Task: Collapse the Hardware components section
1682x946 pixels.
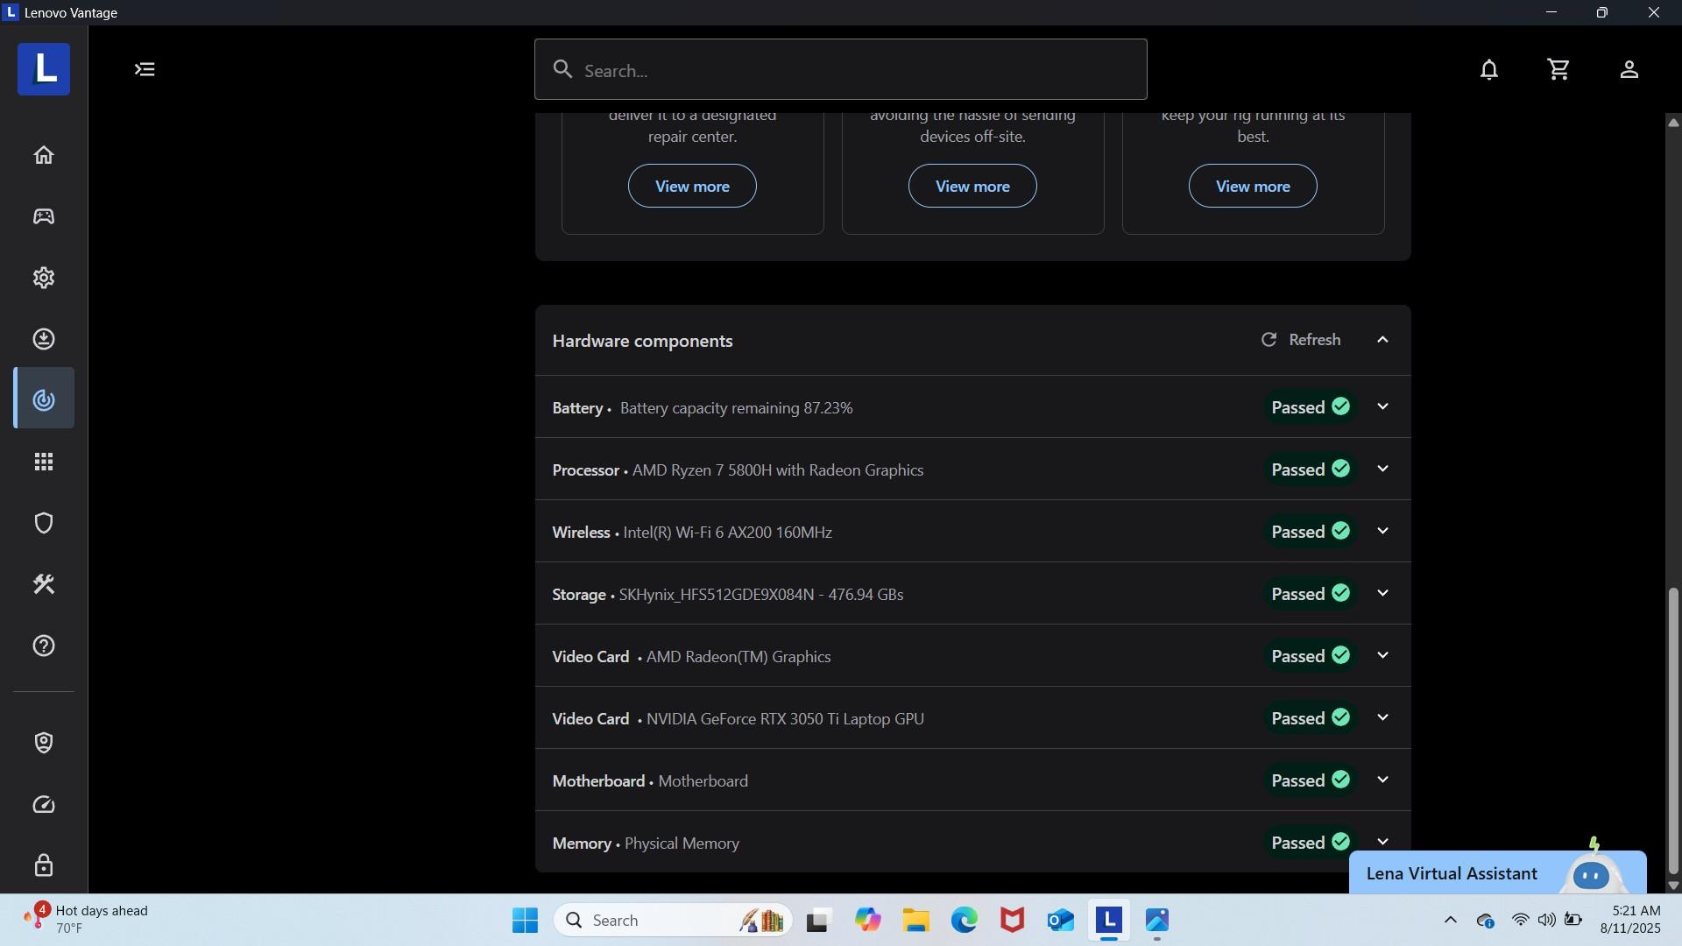Action: click(x=1383, y=340)
